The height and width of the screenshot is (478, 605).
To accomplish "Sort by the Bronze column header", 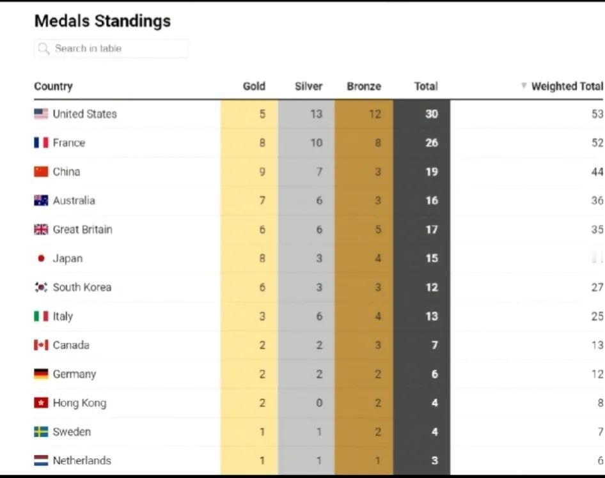I will (364, 86).
